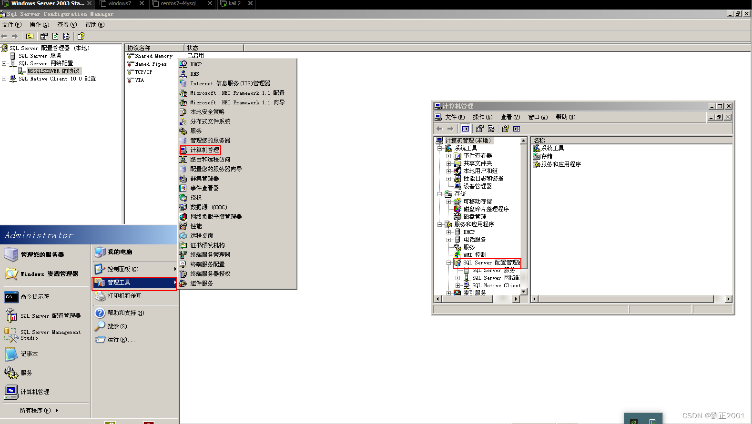This screenshot has width=752, height=424.
Task: Select Named Pipes protocol row
Action: pos(151,64)
